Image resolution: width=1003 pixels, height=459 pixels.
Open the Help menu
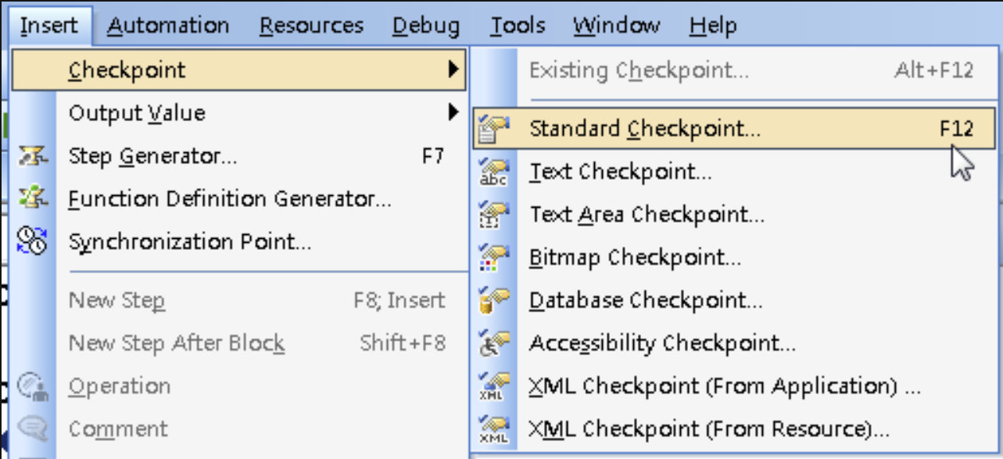pos(712,26)
